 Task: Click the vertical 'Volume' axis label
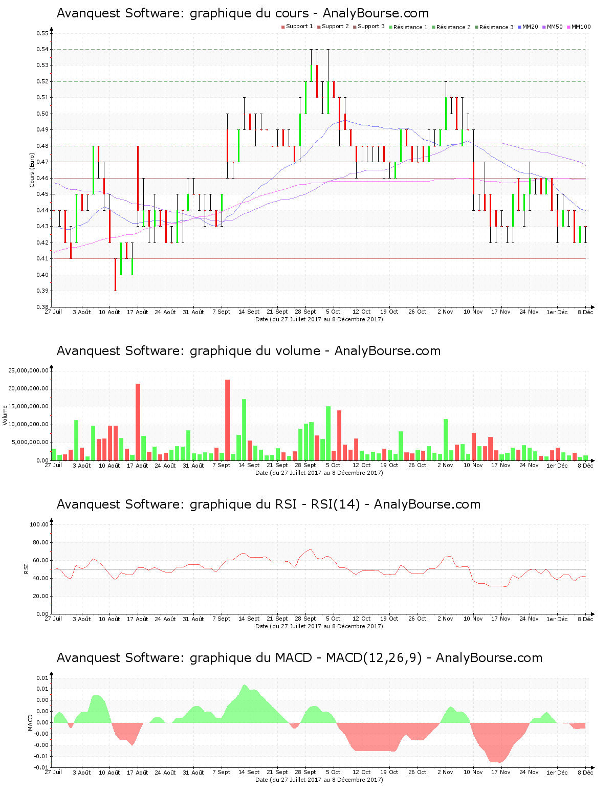tap(5, 415)
